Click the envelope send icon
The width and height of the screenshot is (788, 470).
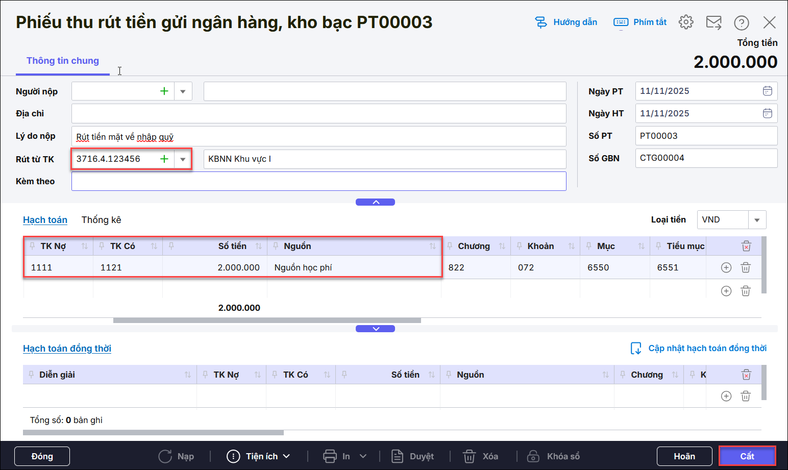point(713,22)
